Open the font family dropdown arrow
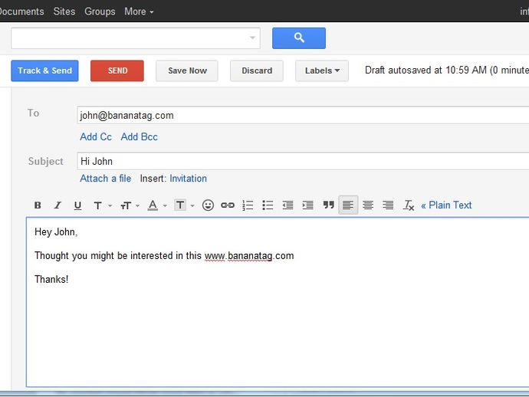Screen dimensions: 529x397 pos(110,205)
